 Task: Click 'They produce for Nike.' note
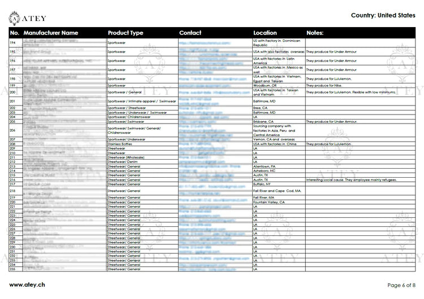(x=324, y=85)
